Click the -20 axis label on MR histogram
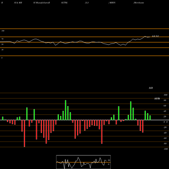The height and width of the screenshot is (169, 169). 165,127
